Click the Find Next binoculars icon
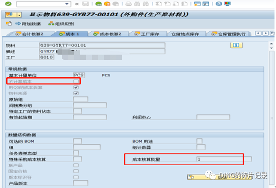The width and height of the screenshot is (276, 188). pos(145,3)
